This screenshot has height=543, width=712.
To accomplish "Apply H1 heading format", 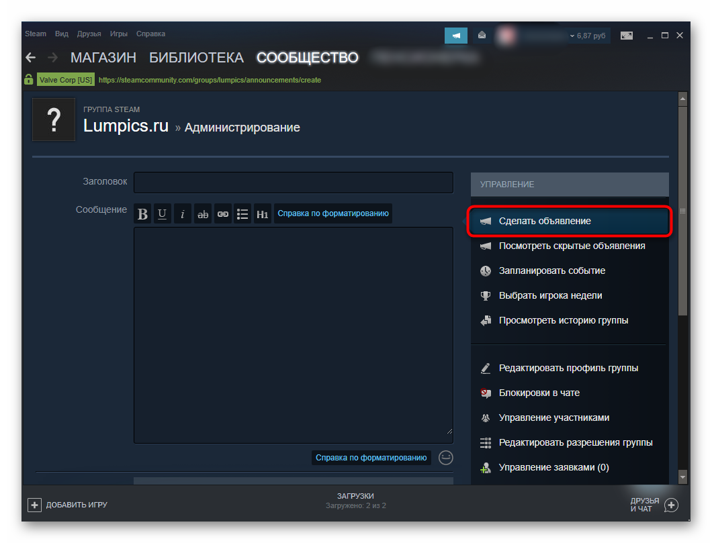I will click(x=263, y=214).
